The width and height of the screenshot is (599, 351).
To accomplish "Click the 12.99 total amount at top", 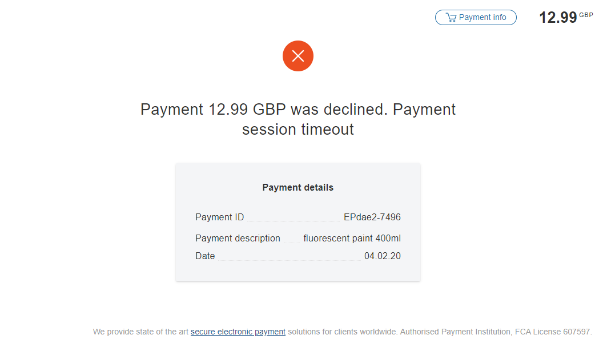I will click(558, 18).
